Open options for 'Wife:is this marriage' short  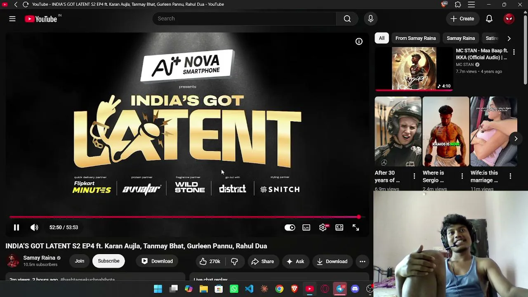(510, 176)
